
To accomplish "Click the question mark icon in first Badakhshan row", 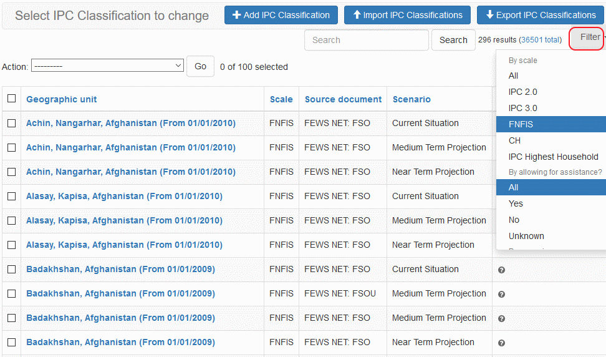I will (501, 270).
